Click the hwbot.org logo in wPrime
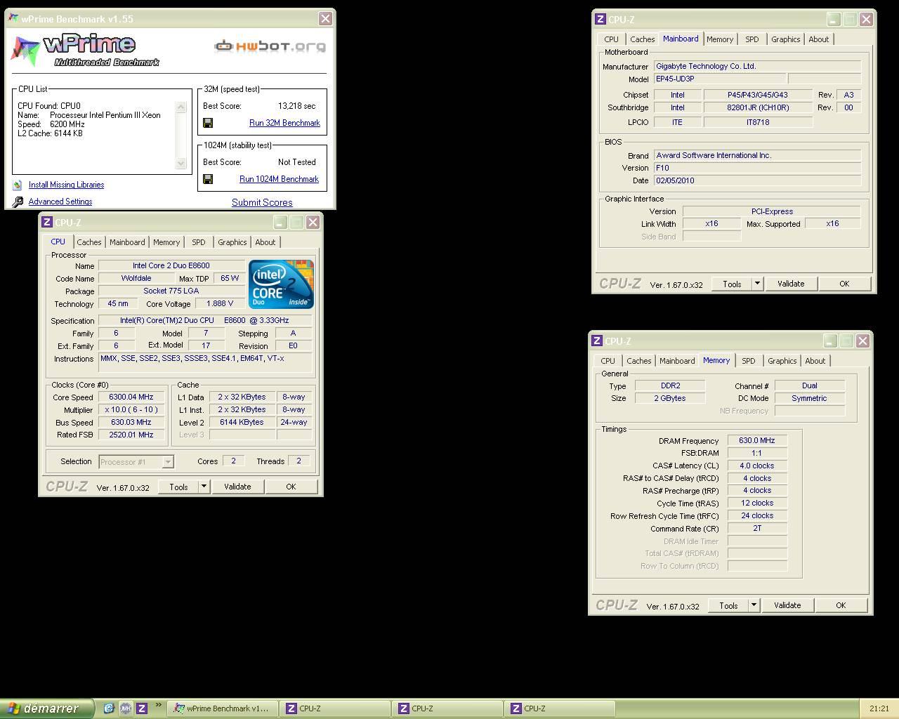 [x=270, y=46]
